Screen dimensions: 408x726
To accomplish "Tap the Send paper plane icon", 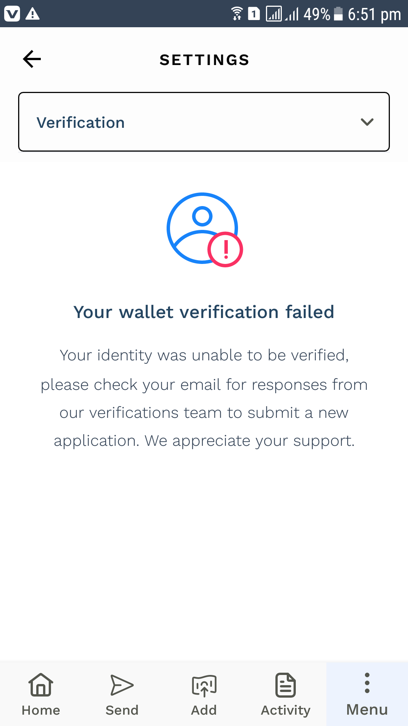I will click(x=122, y=685).
